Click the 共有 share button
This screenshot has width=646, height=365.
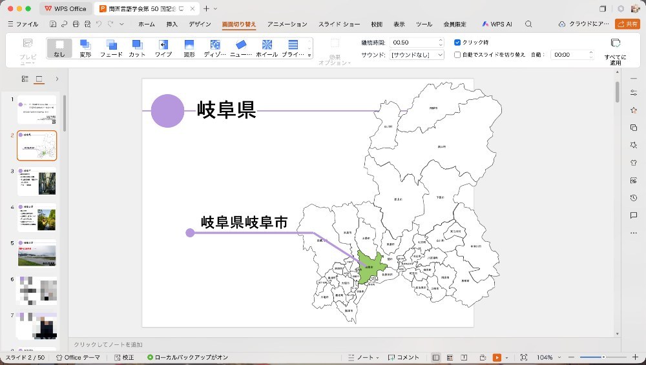pyautogui.click(x=627, y=25)
